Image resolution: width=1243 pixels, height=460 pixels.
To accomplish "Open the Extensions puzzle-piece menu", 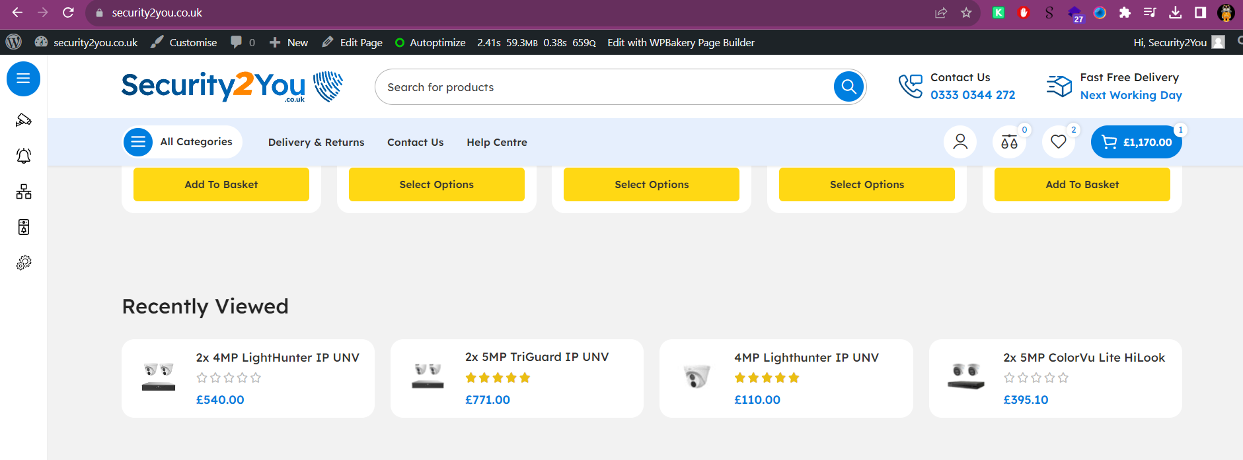I will click(1125, 13).
